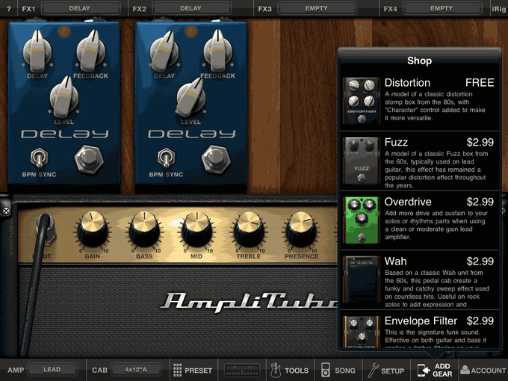Click the DELAY knob on second pedal

click(x=164, y=52)
